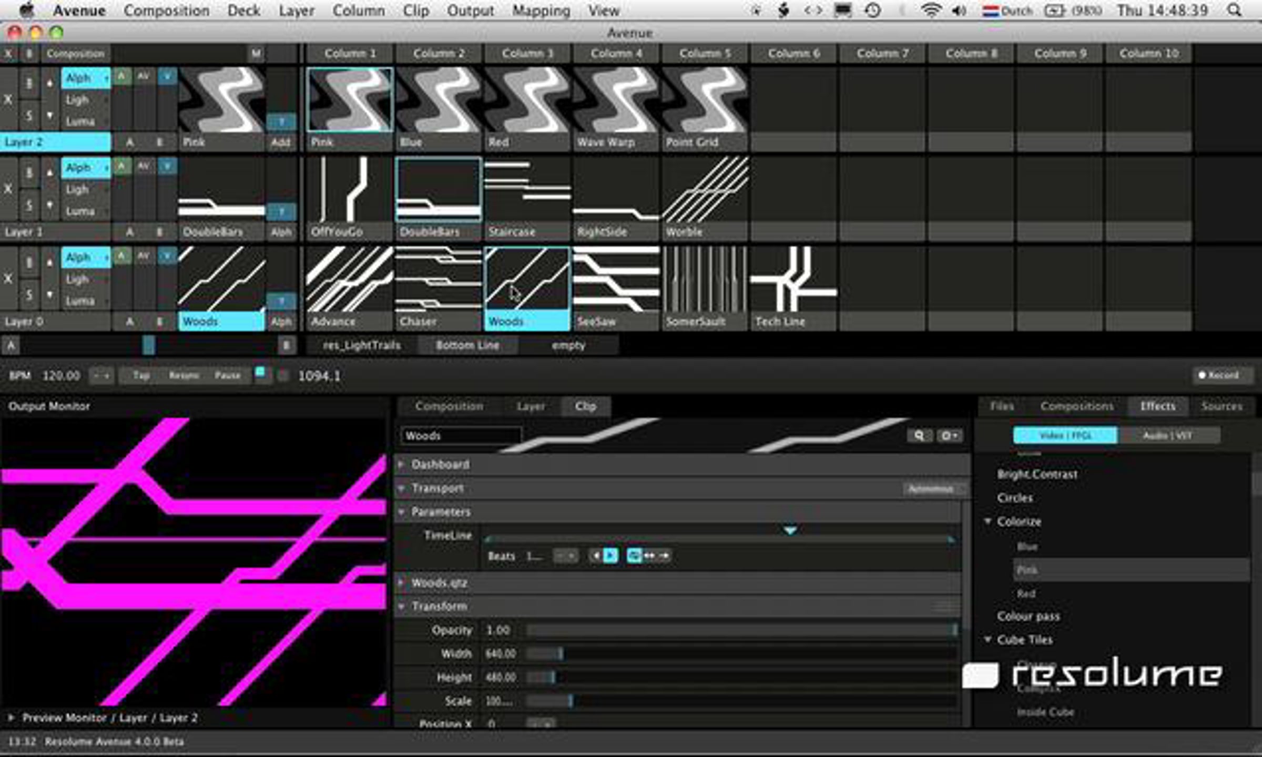The image size is (1262, 757).
Task: Assign Layer 0 to crossfader A bus
Action: pyautogui.click(x=130, y=322)
